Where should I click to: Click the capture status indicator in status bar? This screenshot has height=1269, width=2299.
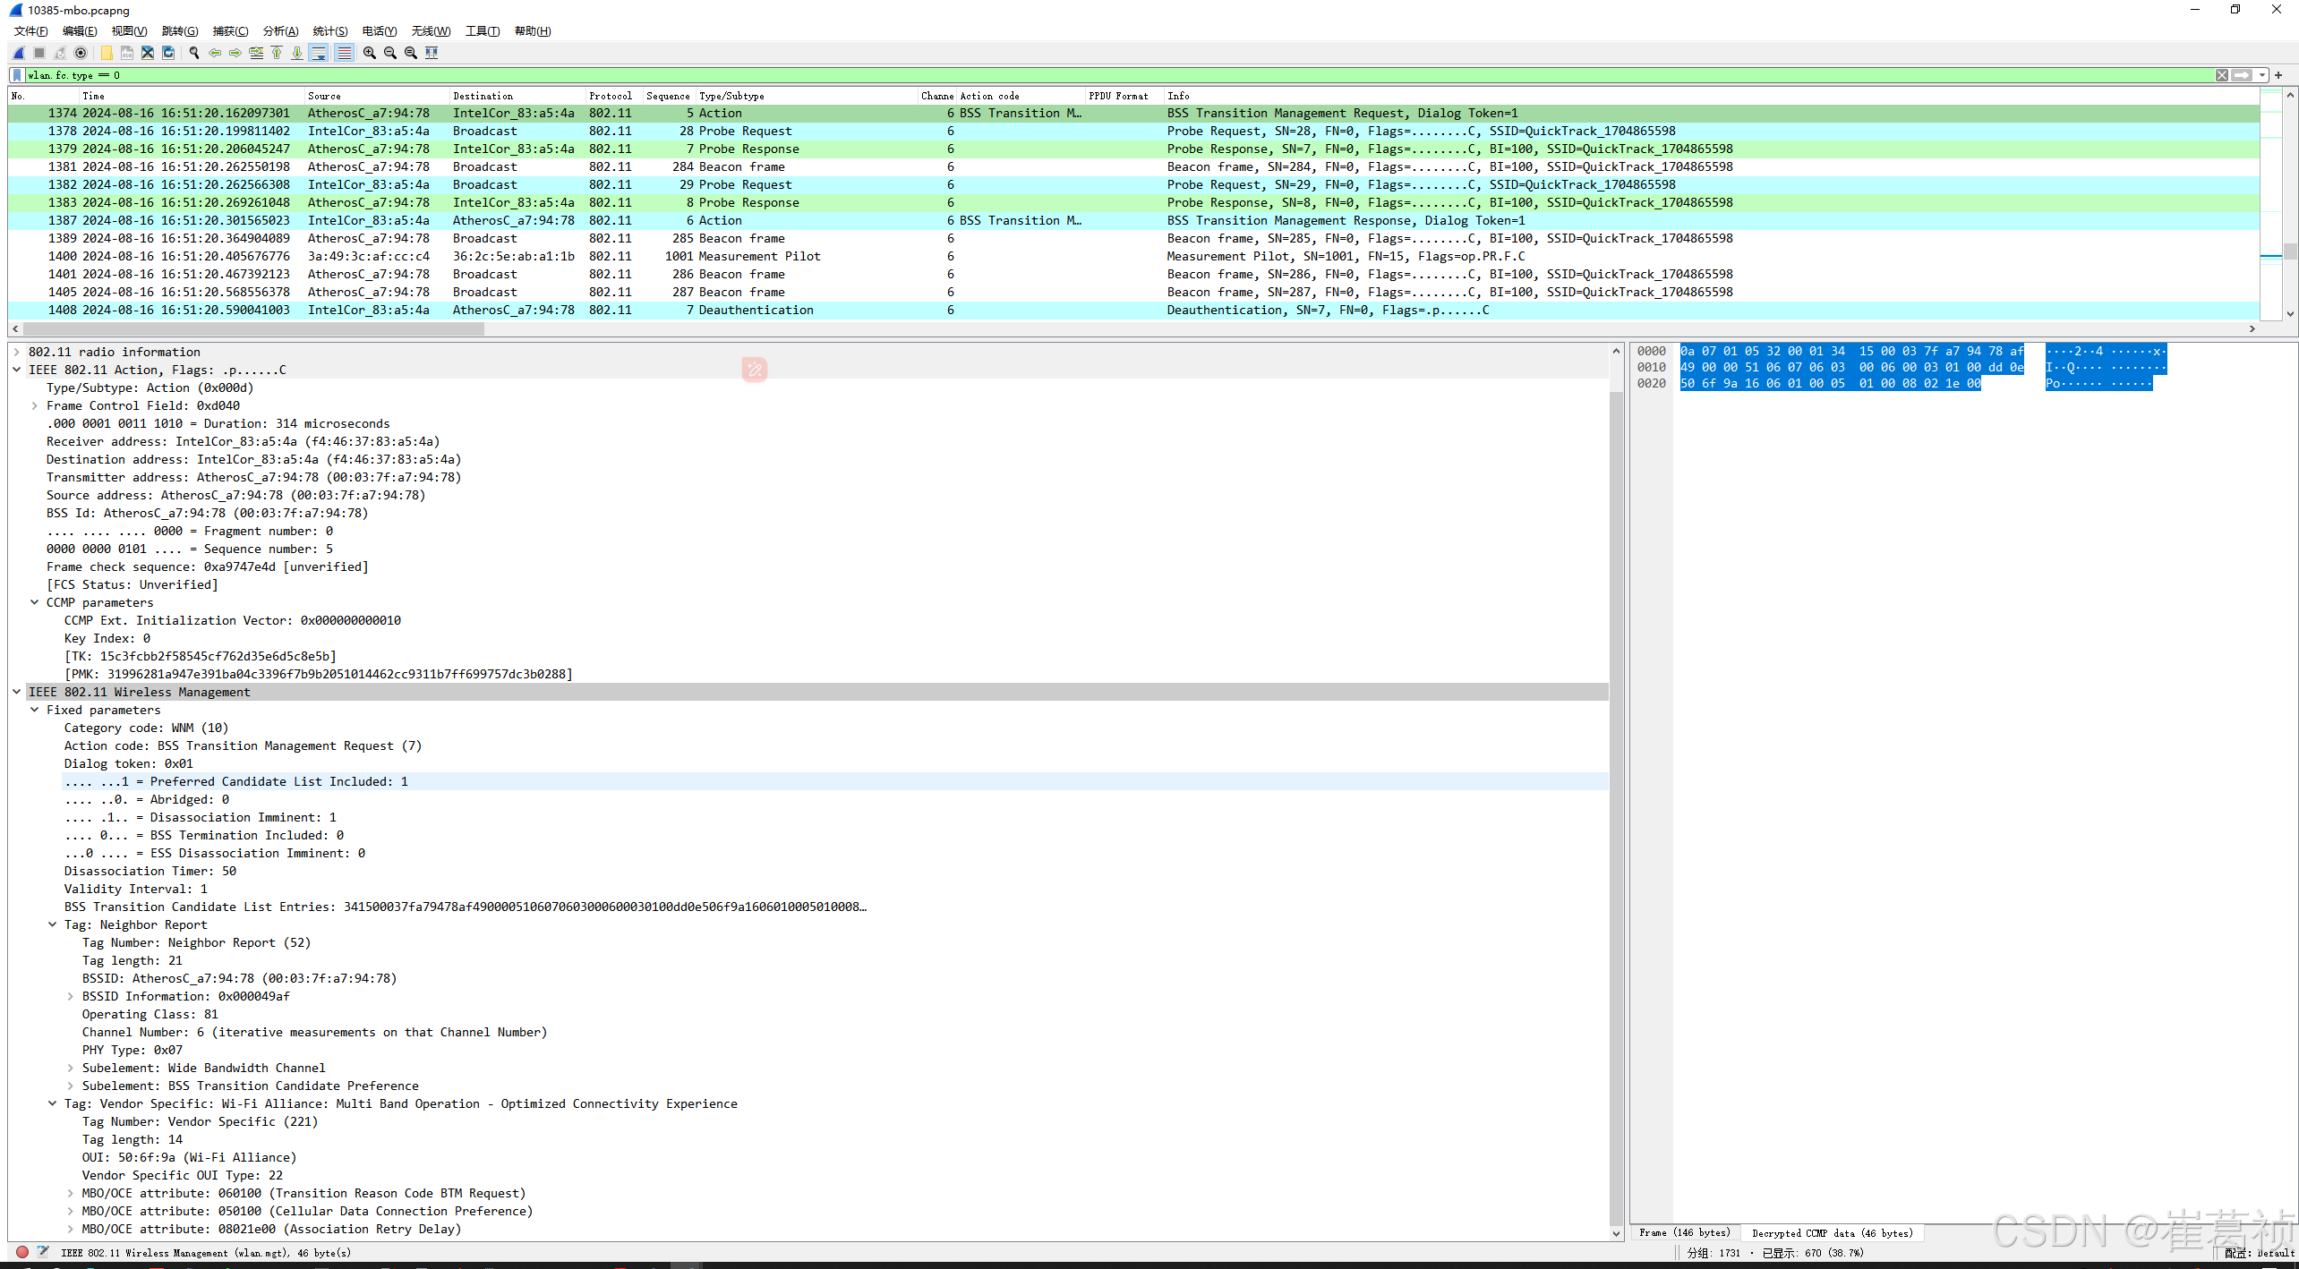[22, 1252]
